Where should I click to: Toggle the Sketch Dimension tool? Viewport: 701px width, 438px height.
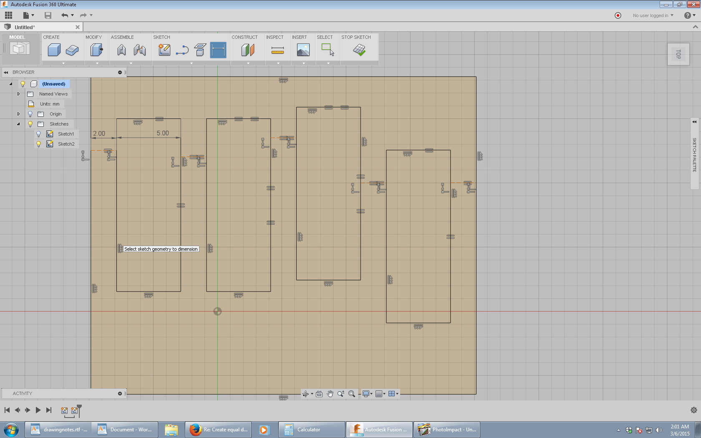[x=218, y=50]
